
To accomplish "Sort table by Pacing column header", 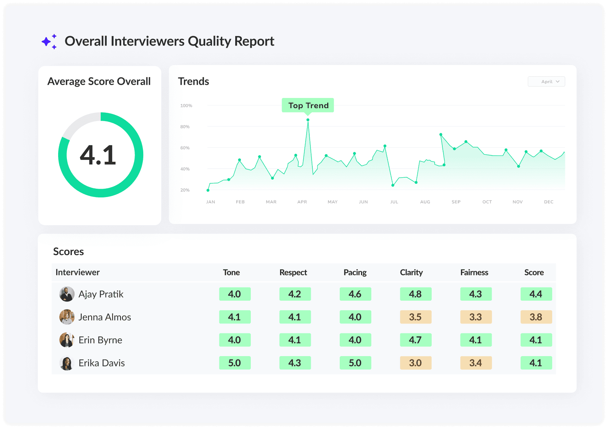I will click(355, 273).
